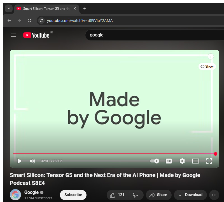Select the Smart Silicon browser tab
224x202 pixels.
tap(46, 9)
